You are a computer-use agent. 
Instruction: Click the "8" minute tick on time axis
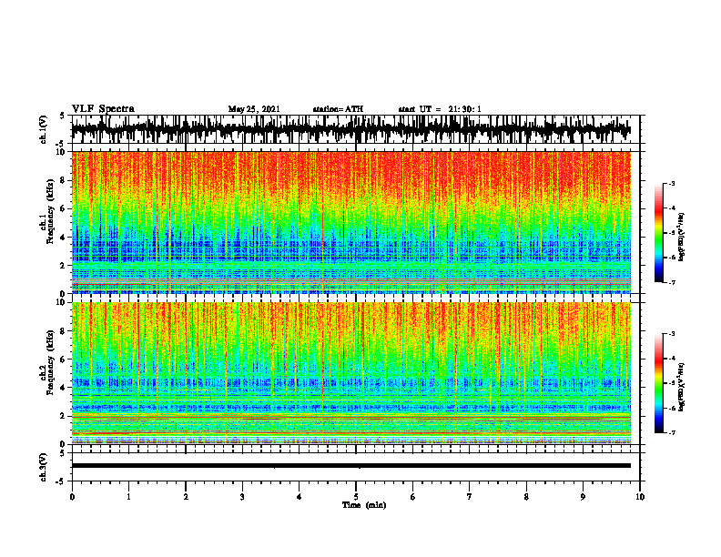coord(526,497)
